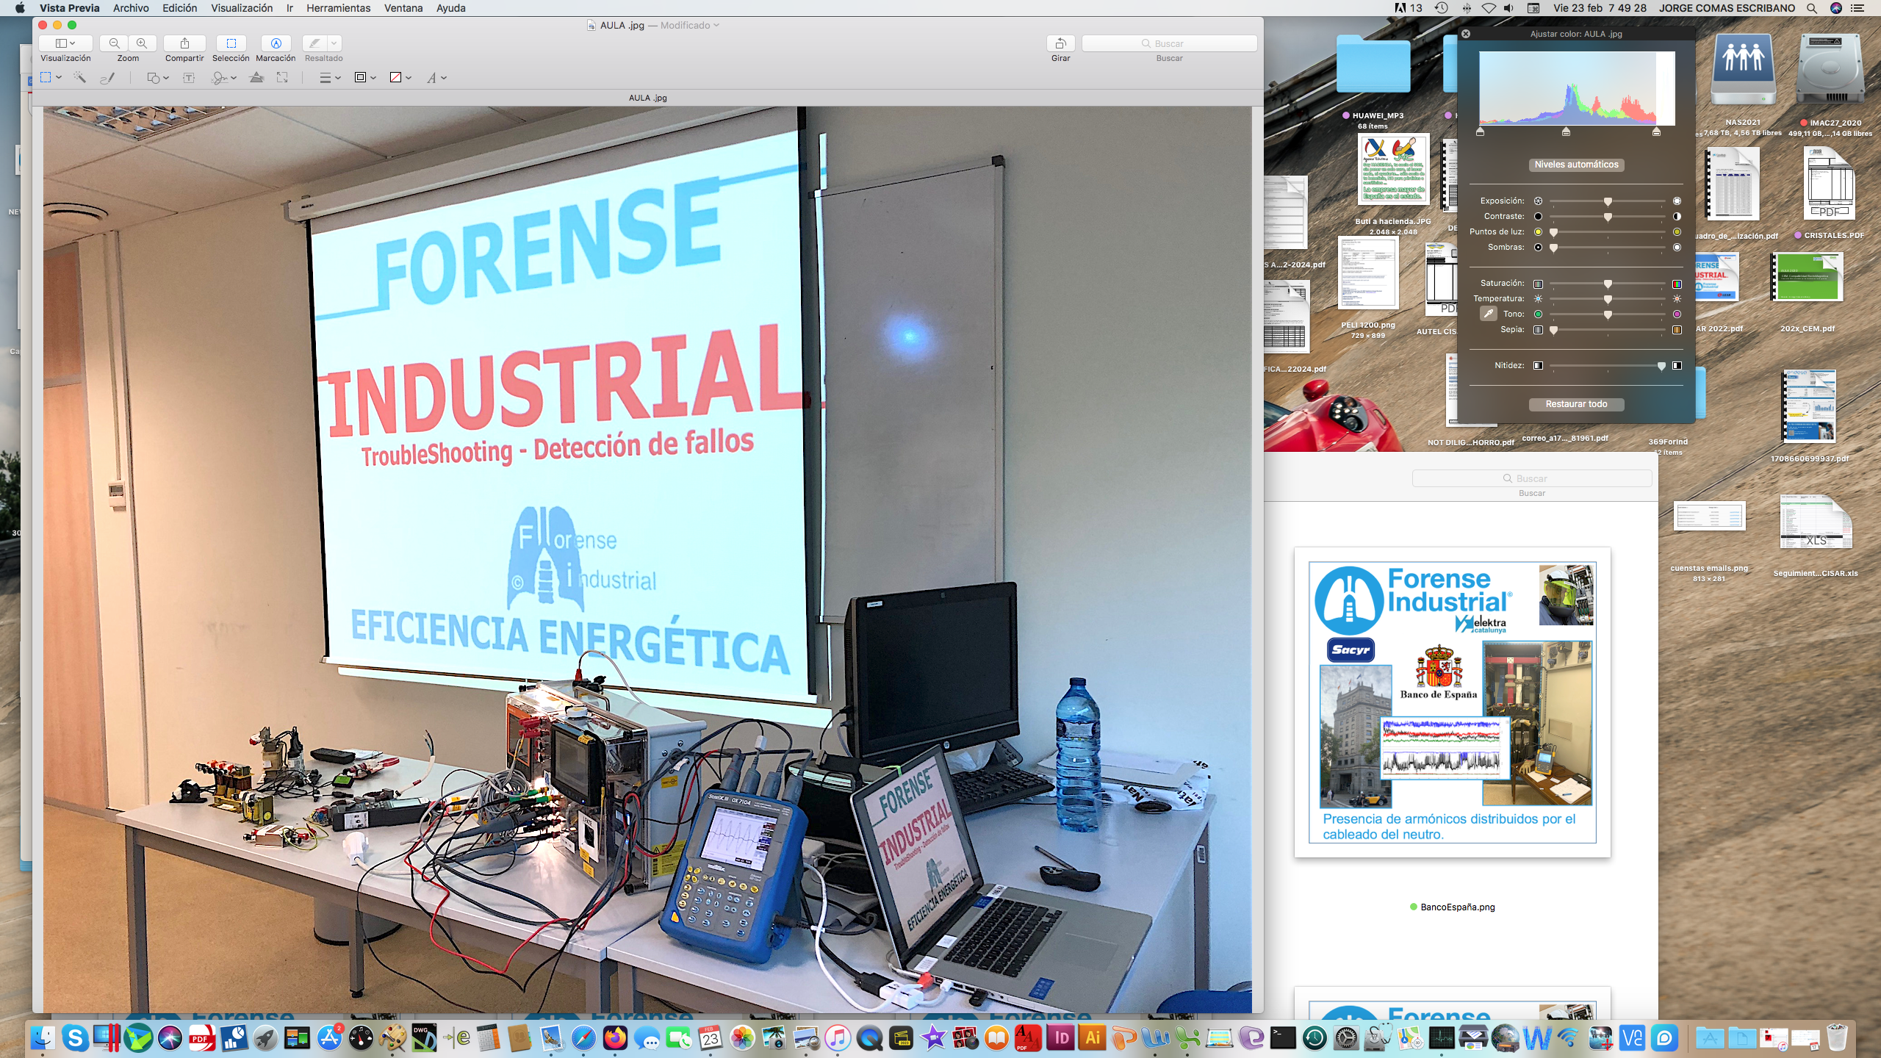Click the Saturación slider handle
This screenshot has height=1058, width=1881.
[1608, 284]
